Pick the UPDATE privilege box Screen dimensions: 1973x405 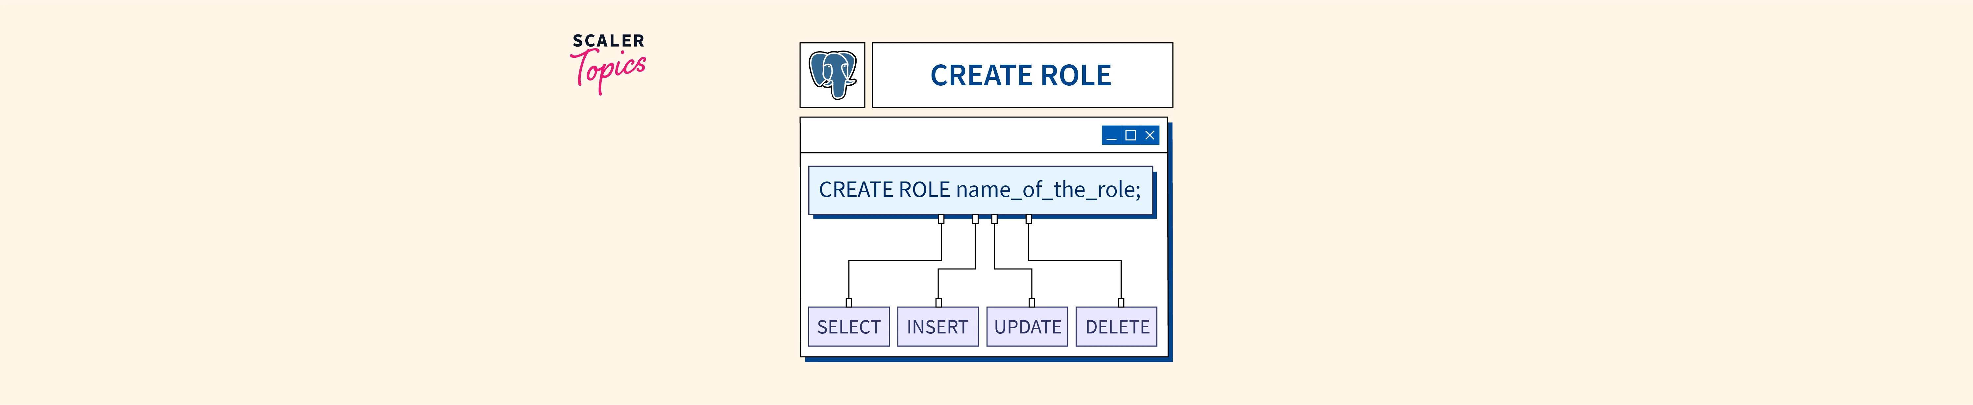tap(1027, 327)
